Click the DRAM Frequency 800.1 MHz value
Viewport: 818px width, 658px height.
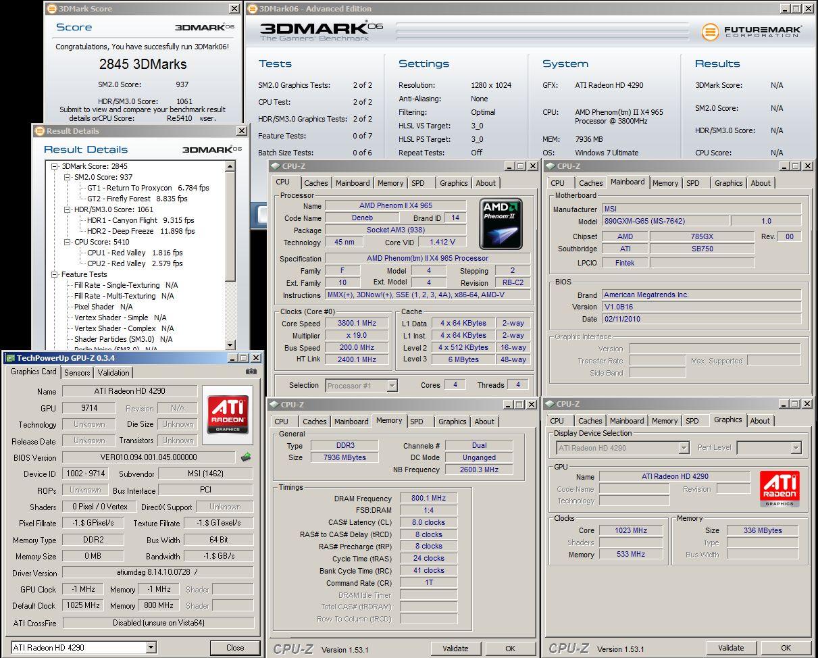click(428, 499)
